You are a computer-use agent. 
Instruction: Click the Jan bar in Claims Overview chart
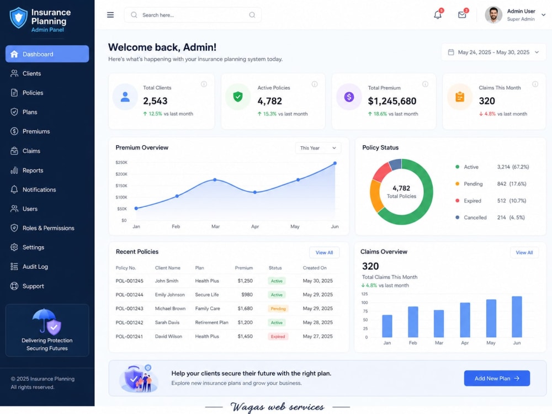click(387, 326)
